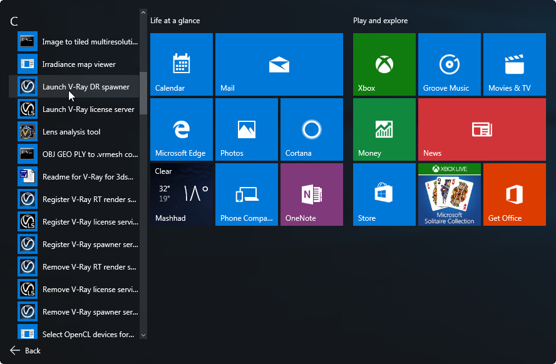Click 'Register V-Ray RT render s...' text
This screenshot has width=556, height=364.
(x=90, y=199)
